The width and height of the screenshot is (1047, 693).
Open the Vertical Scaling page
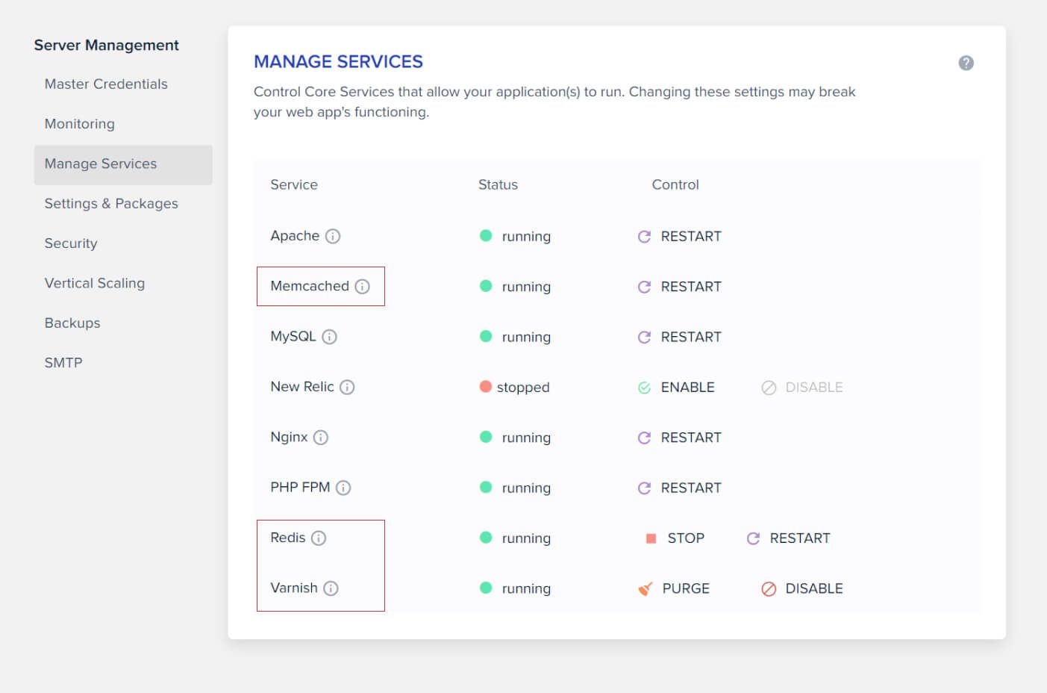pos(95,283)
